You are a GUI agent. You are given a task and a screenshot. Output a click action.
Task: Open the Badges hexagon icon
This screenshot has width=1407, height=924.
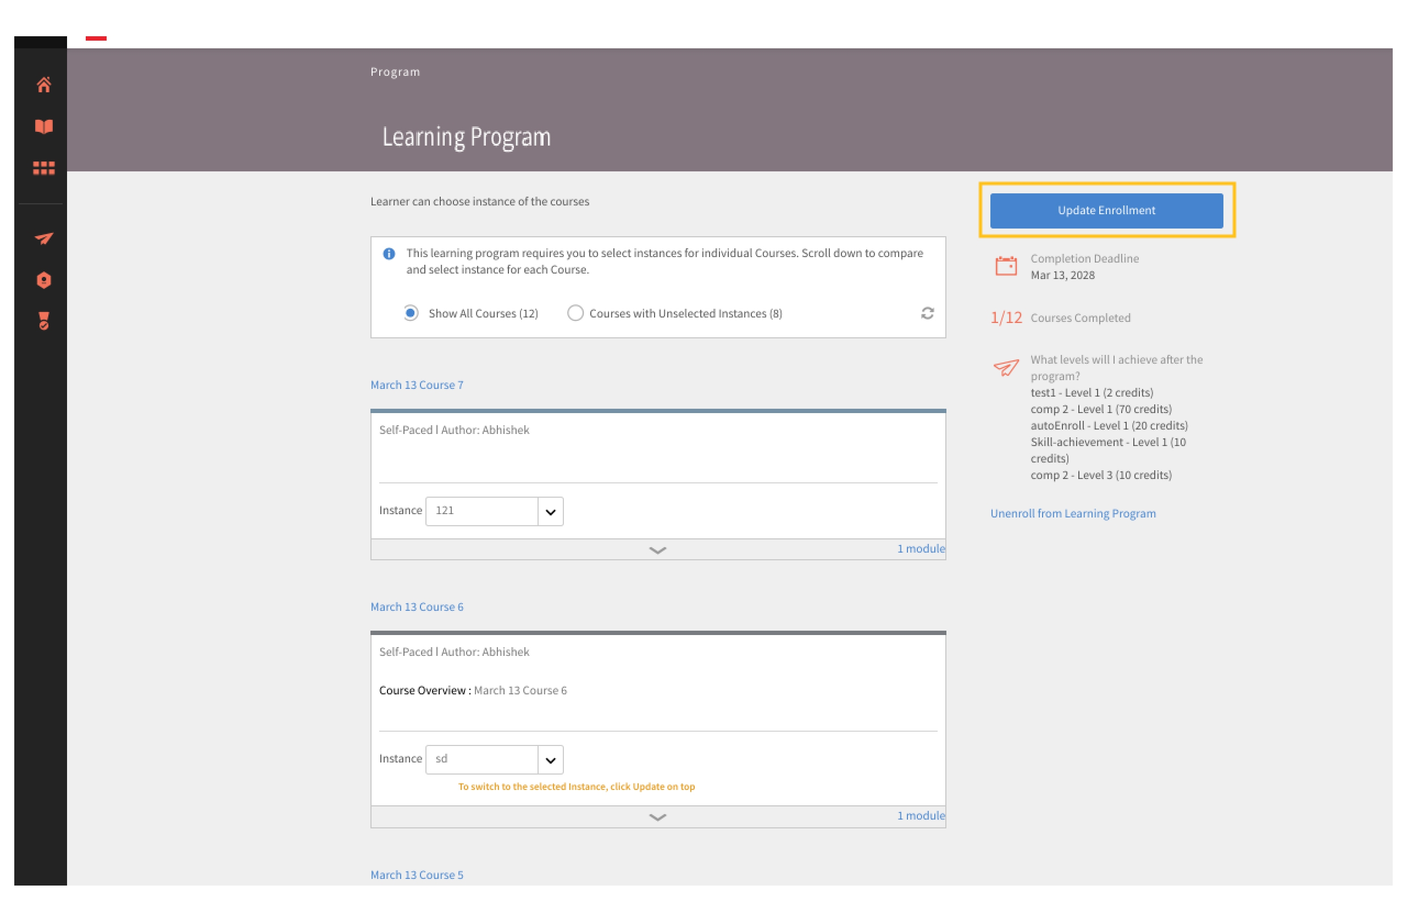pos(44,281)
